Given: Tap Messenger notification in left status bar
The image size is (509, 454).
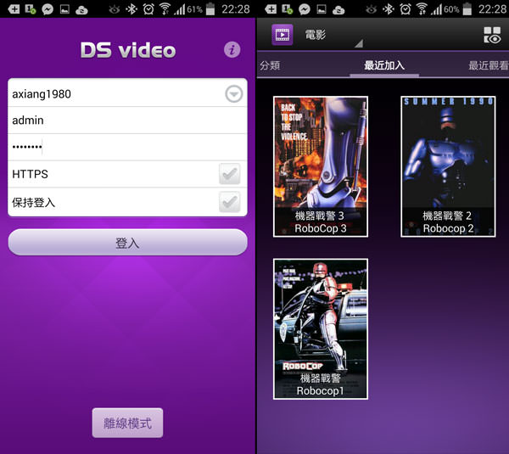Looking at the screenshot, I should point(48,9).
